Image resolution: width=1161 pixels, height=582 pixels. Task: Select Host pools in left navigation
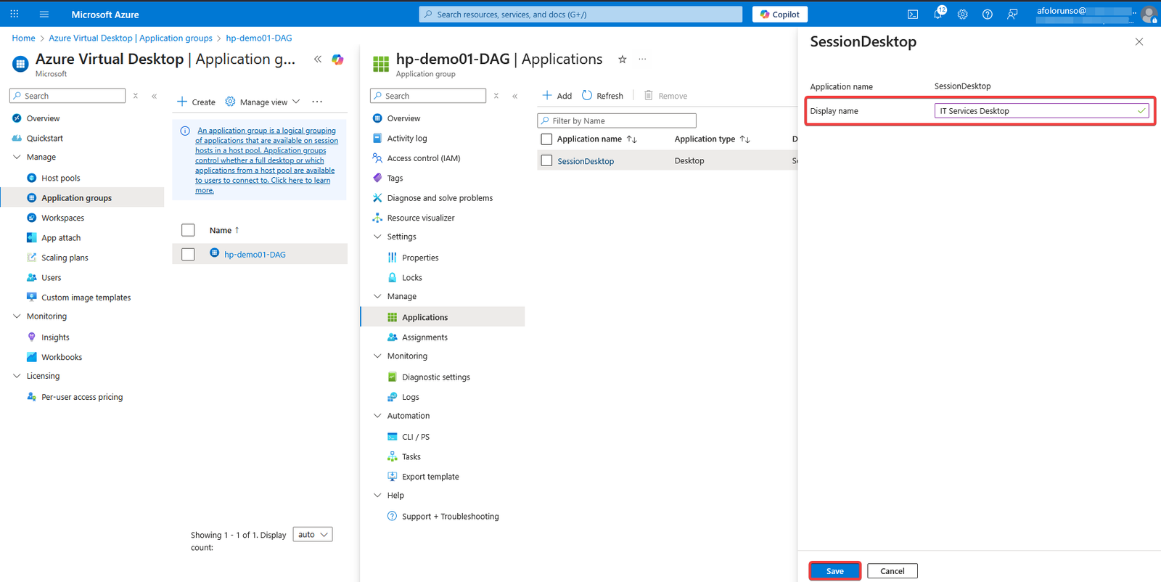(x=61, y=179)
